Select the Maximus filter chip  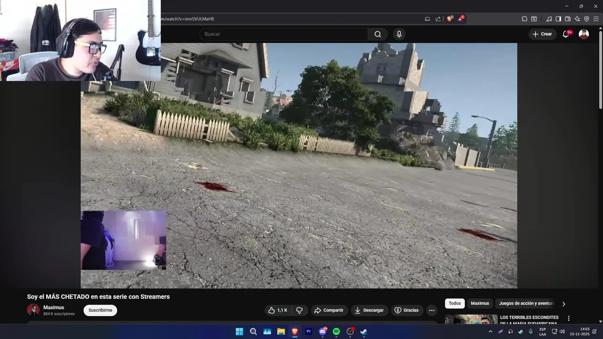point(480,304)
